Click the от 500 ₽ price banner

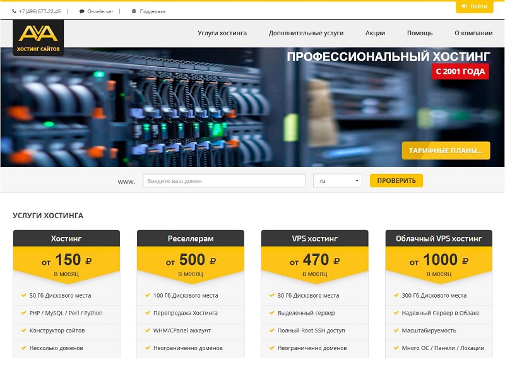[191, 264]
